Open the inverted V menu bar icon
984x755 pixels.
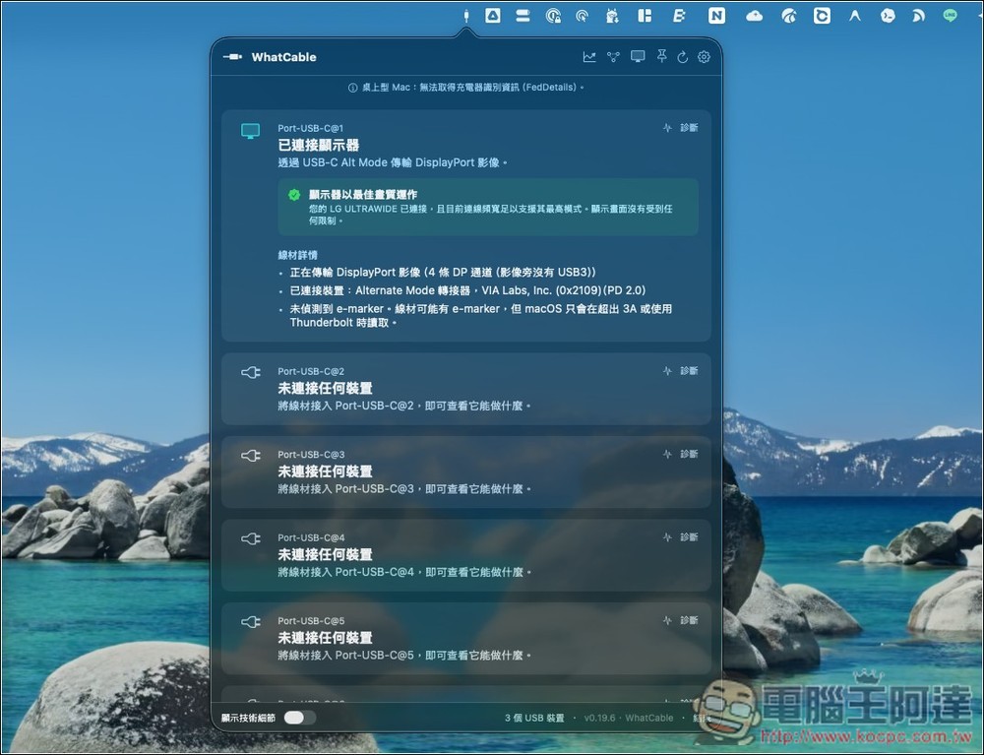pos(855,16)
